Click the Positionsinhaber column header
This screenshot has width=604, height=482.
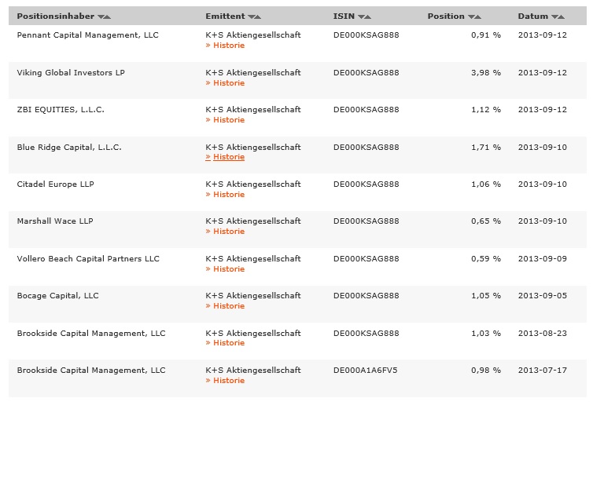click(56, 16)
